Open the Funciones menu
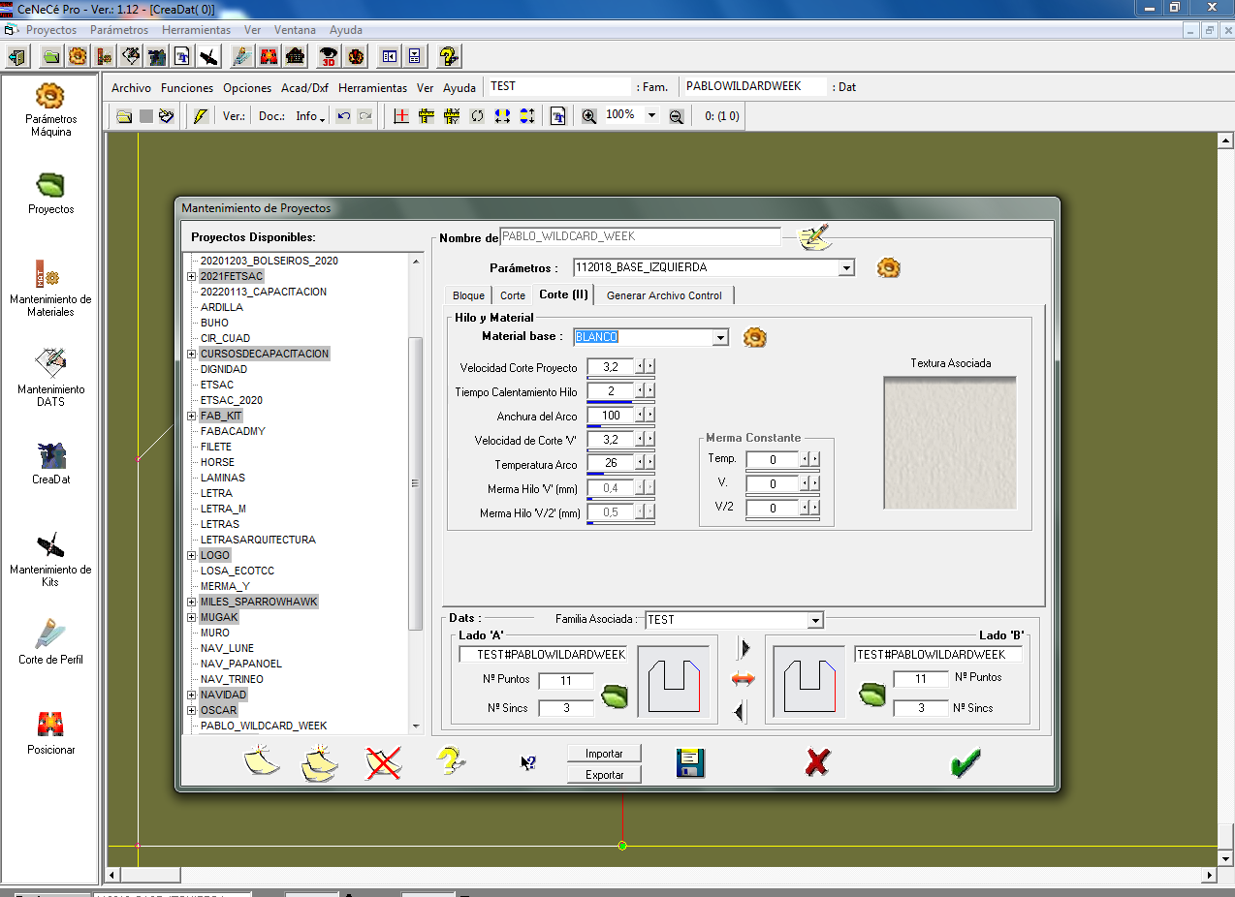 coord(187,87)
